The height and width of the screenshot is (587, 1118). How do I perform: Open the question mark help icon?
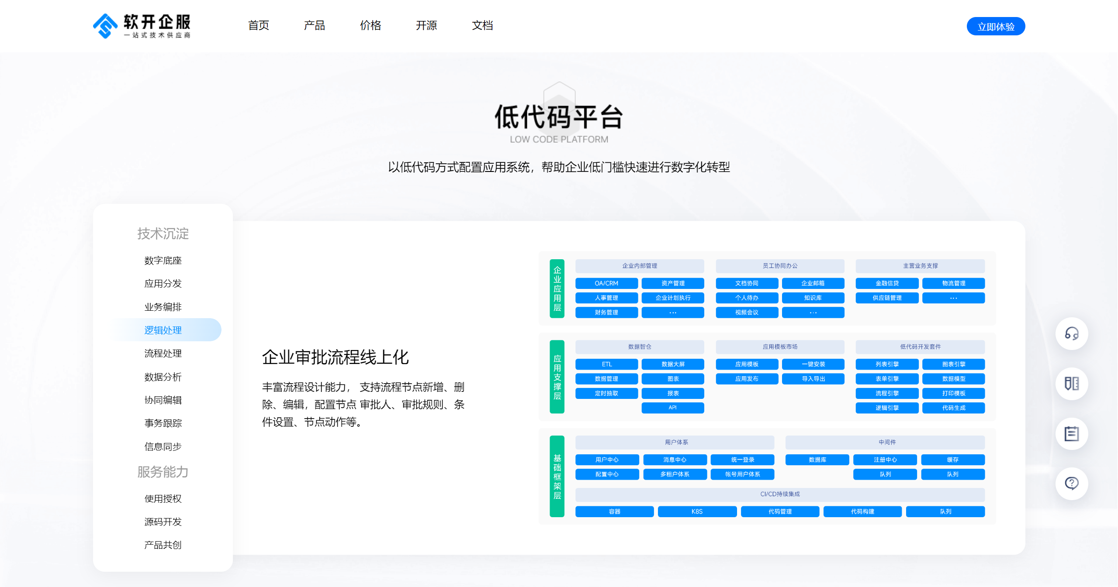coord(1071,483)
